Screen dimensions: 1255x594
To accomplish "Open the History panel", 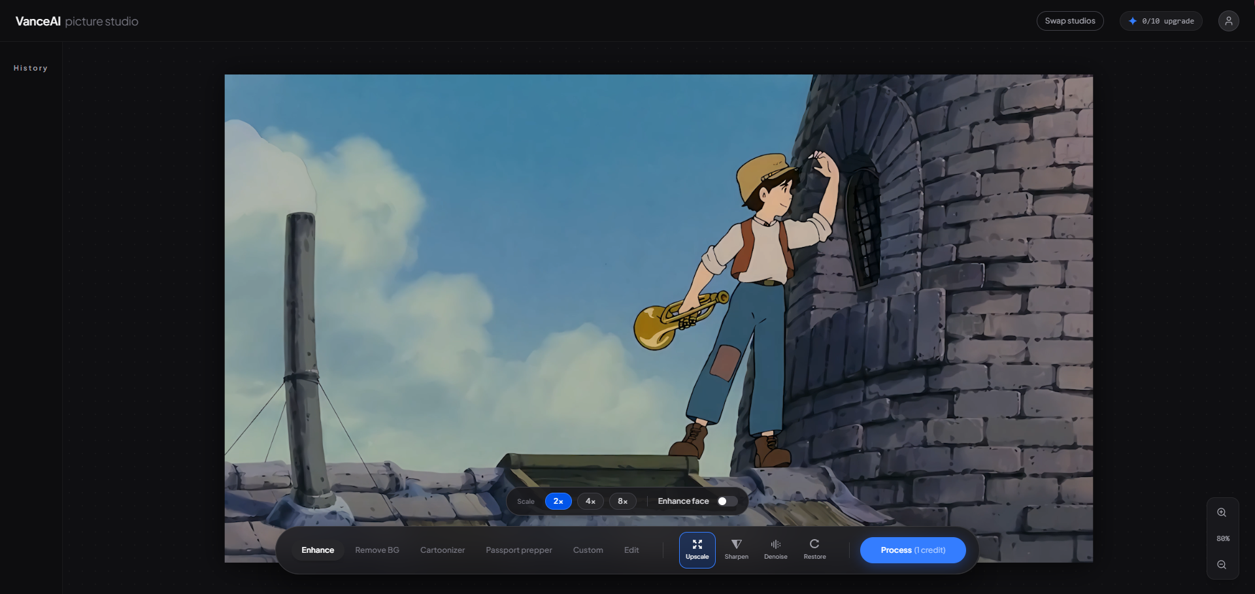I will click(31, 68).
